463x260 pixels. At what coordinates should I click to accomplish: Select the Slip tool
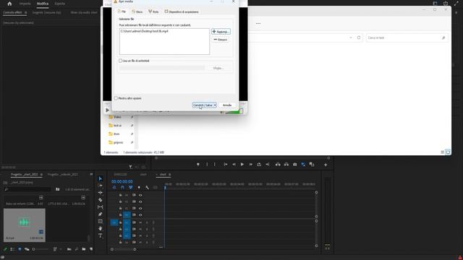point(100,207)
